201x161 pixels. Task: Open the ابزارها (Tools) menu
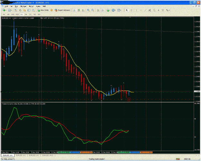tap(31, 6)
